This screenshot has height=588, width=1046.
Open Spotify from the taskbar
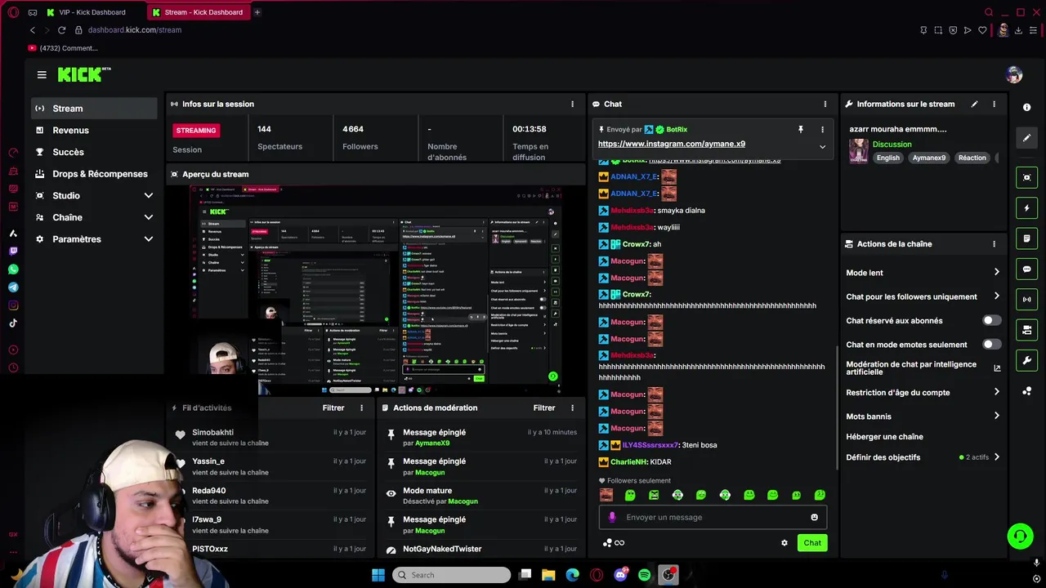[645, 575]
